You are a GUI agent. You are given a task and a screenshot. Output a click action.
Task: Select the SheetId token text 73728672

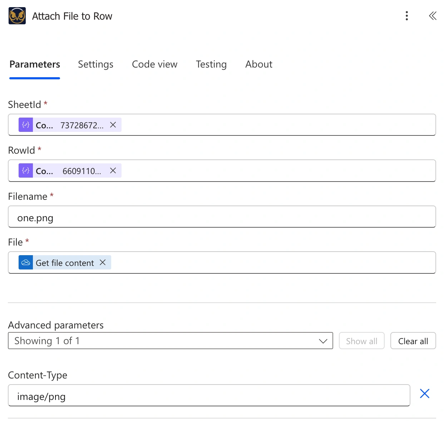[x=82, y=125]
